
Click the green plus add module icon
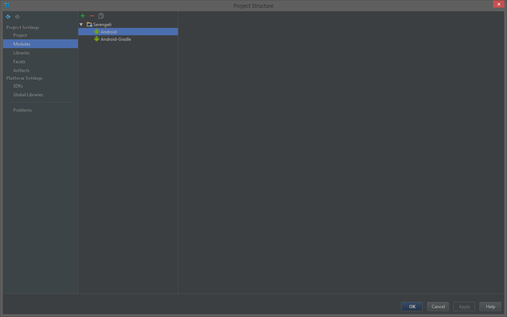83,16
